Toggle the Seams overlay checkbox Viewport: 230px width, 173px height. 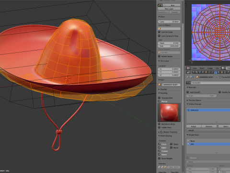(159, 154)
